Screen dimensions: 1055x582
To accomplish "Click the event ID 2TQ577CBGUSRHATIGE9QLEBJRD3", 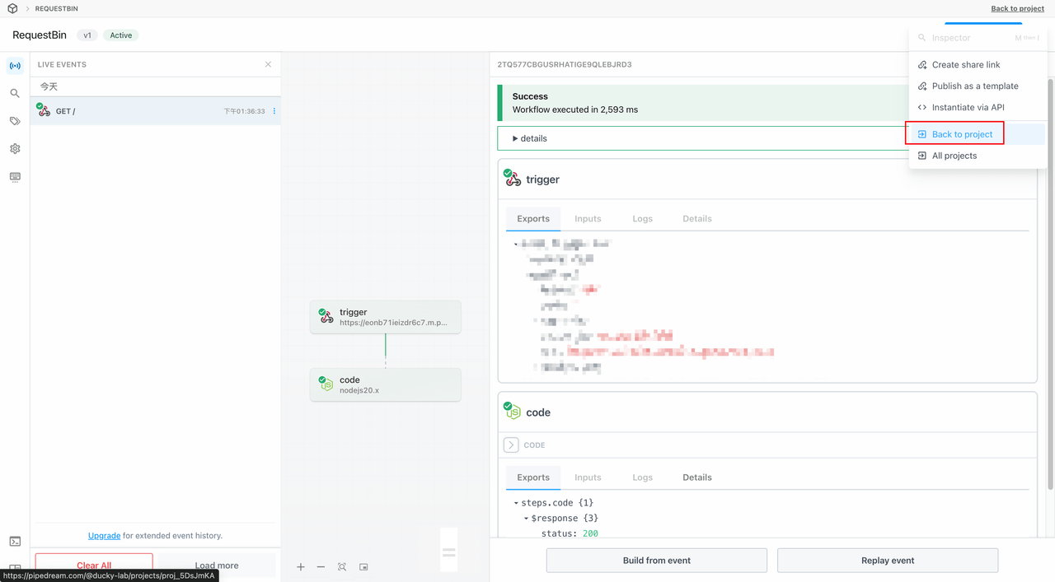I will coord(565,64).
